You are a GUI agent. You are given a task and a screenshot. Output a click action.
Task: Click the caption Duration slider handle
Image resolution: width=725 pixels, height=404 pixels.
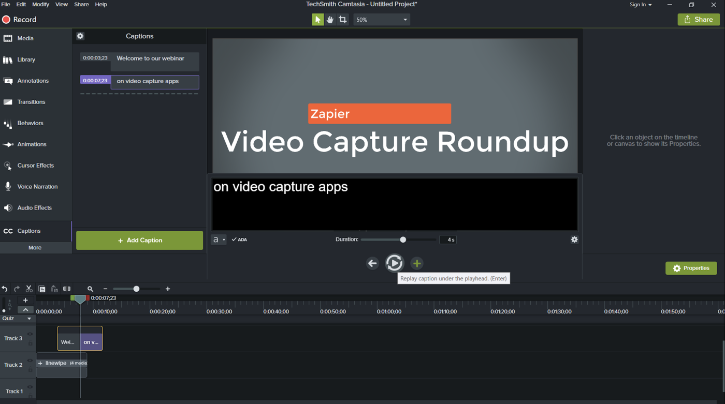(403, 240)
